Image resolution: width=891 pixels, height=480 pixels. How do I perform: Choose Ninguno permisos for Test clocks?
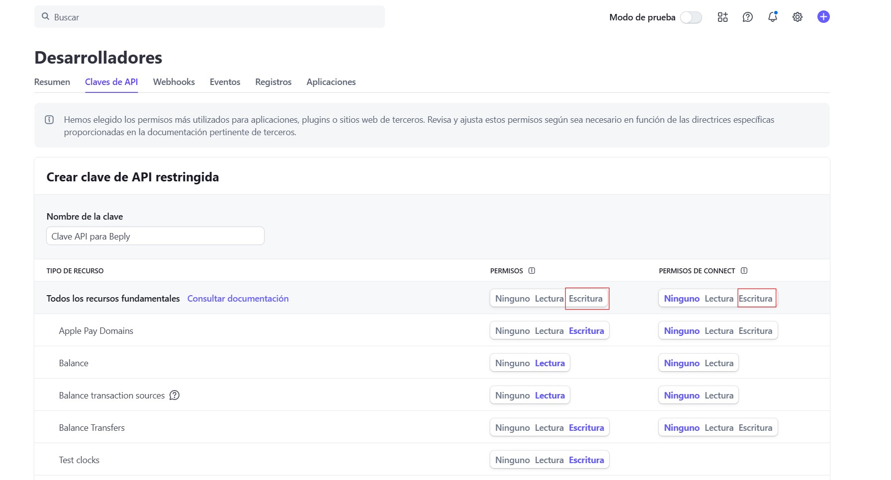[x=513, y=460]
